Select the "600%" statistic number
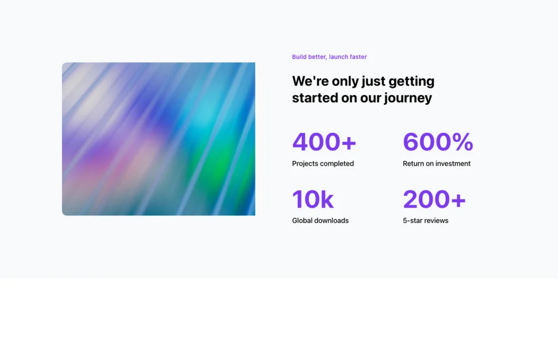The height and width of the screenshot is (349, 558). coord(438,142)
